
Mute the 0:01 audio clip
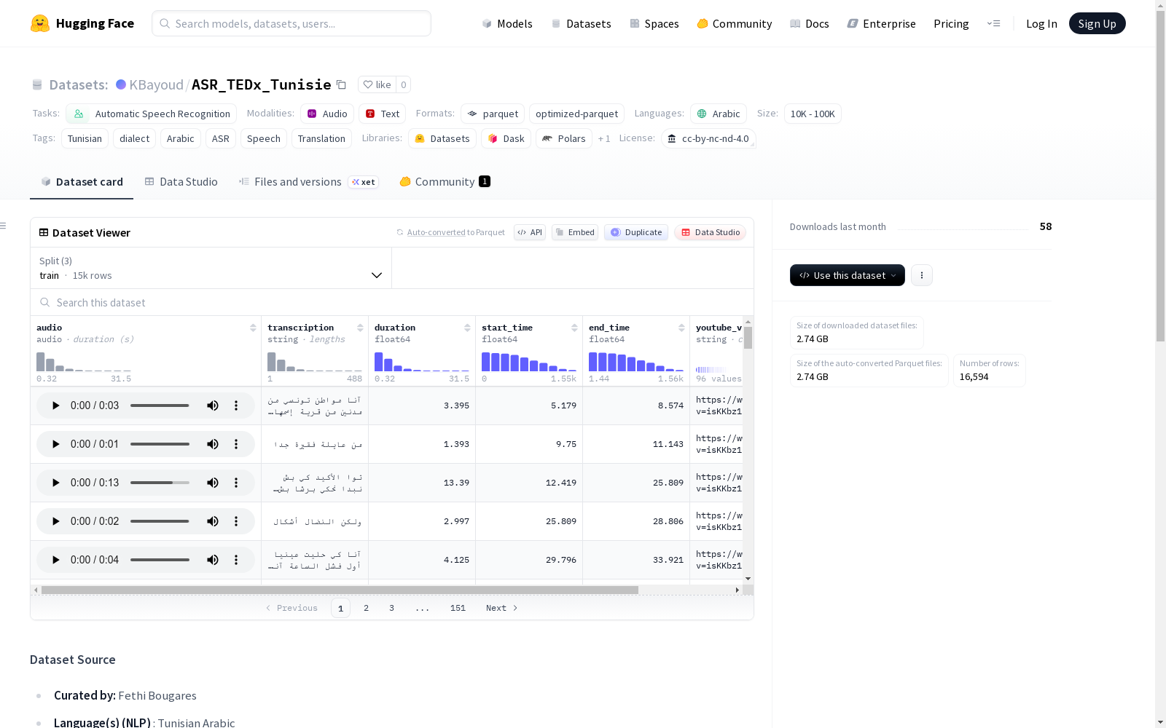213,444
